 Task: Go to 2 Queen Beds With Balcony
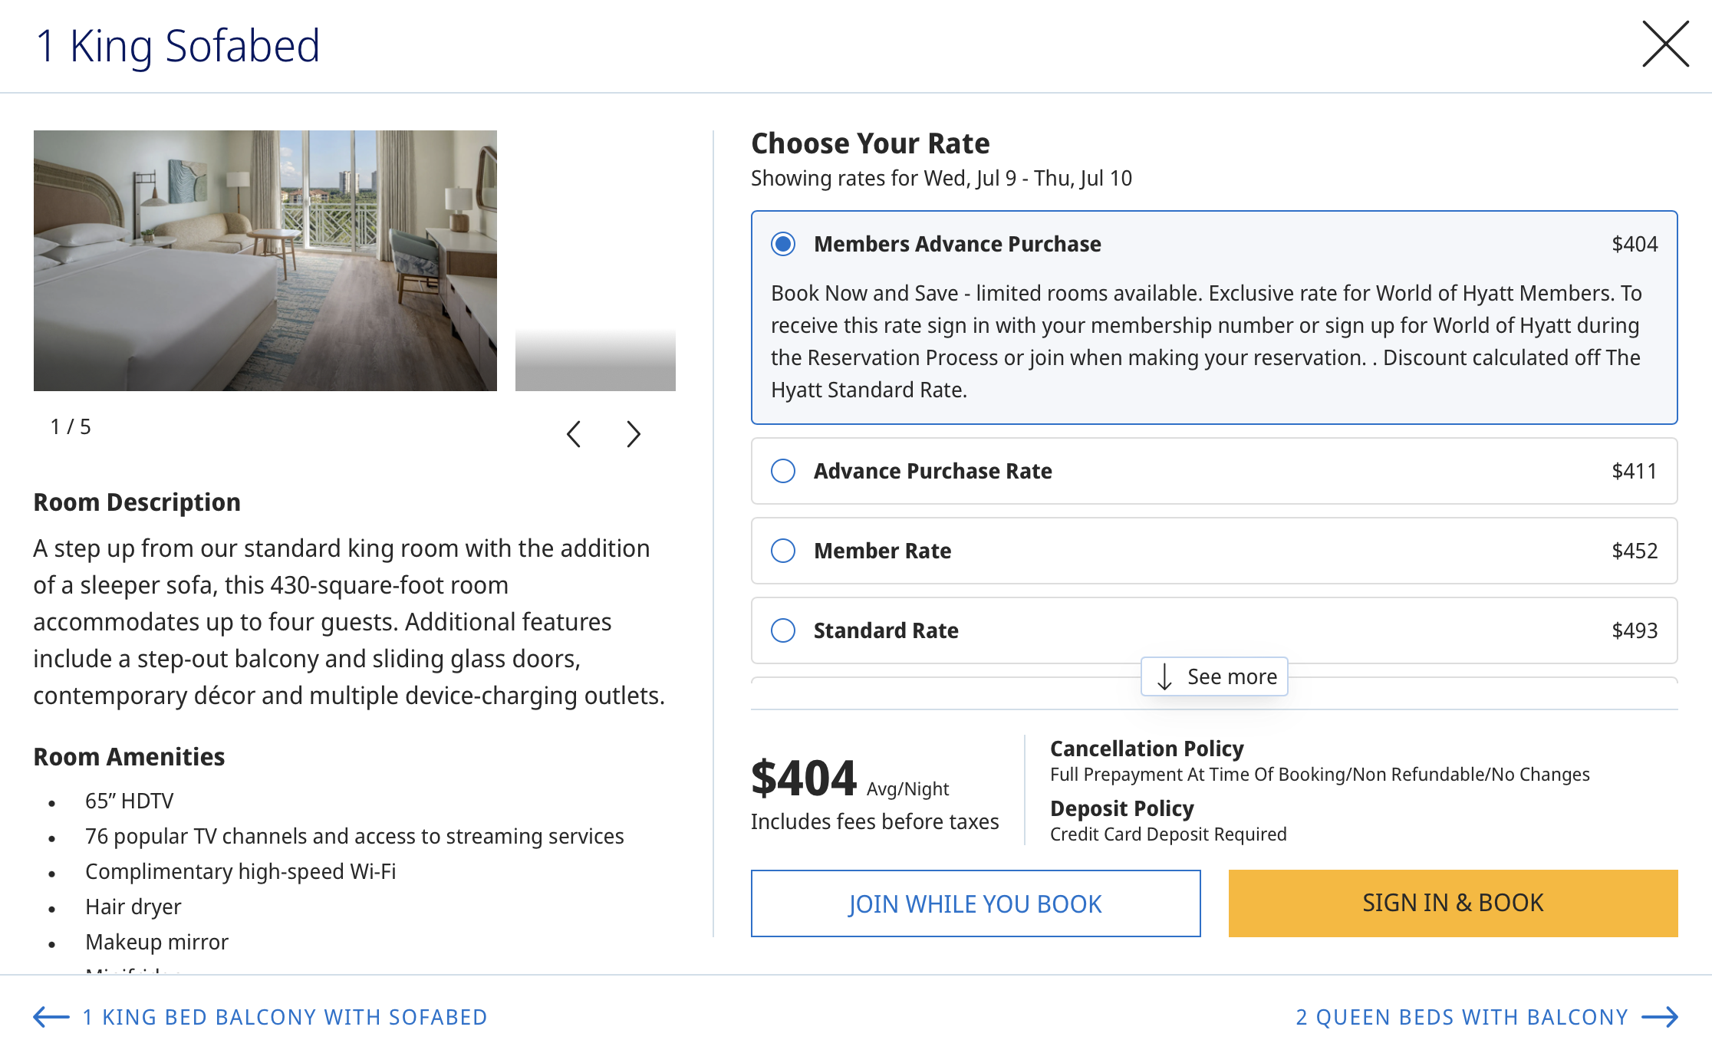coord(1461,1017)
